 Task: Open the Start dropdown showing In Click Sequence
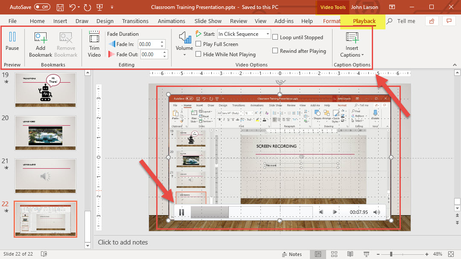click(x=244, y=34)
